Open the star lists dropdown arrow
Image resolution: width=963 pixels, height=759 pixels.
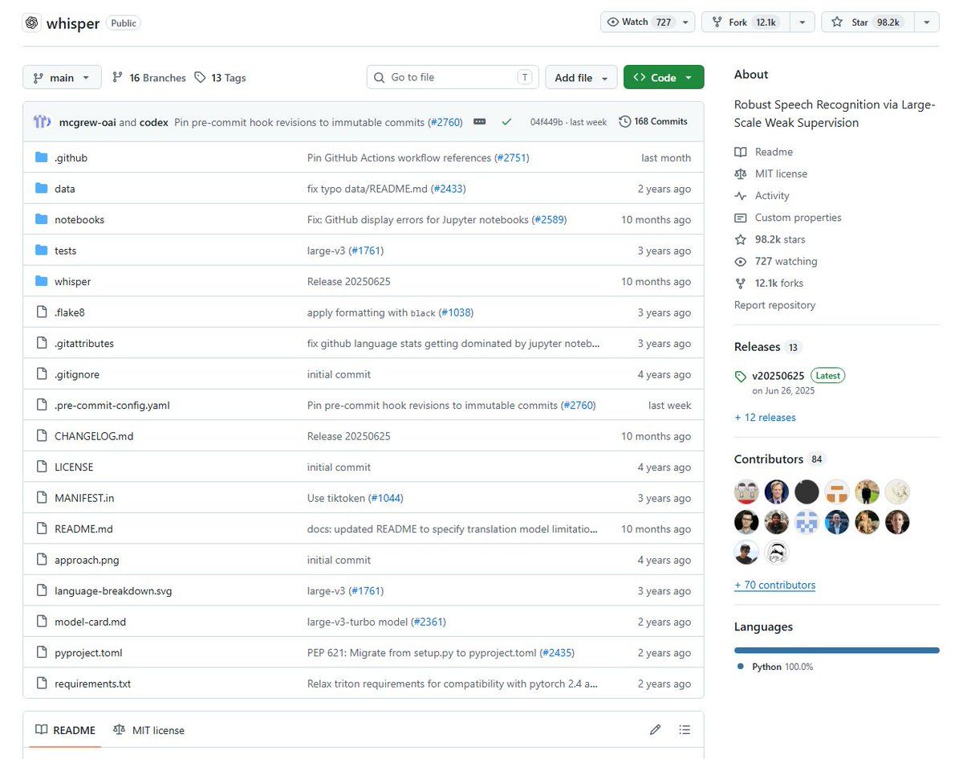click(926, 22)
